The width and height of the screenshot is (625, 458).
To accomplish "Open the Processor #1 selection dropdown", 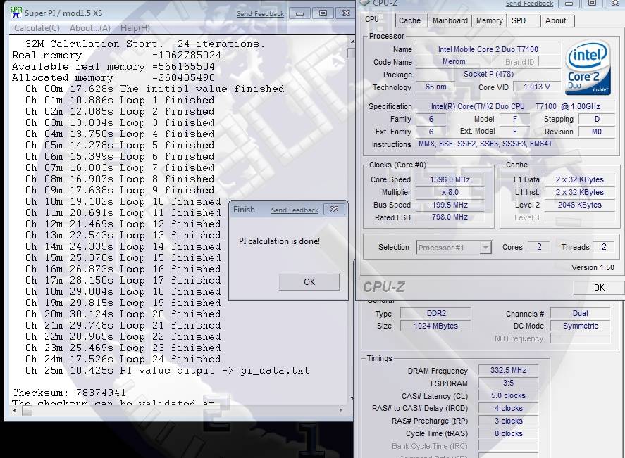I will pos(454,248).
